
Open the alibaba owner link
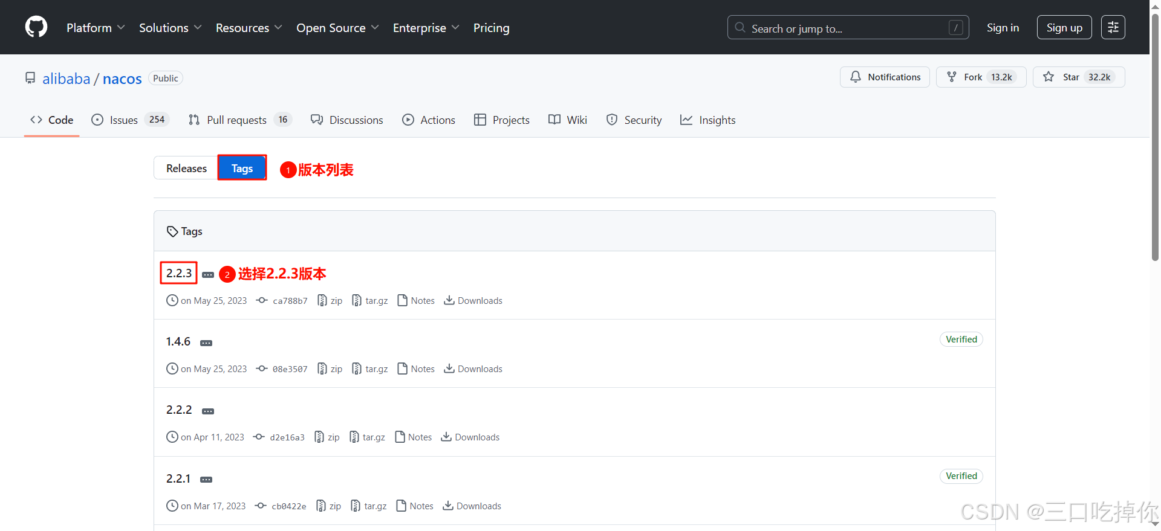click(x=66, y=79)
